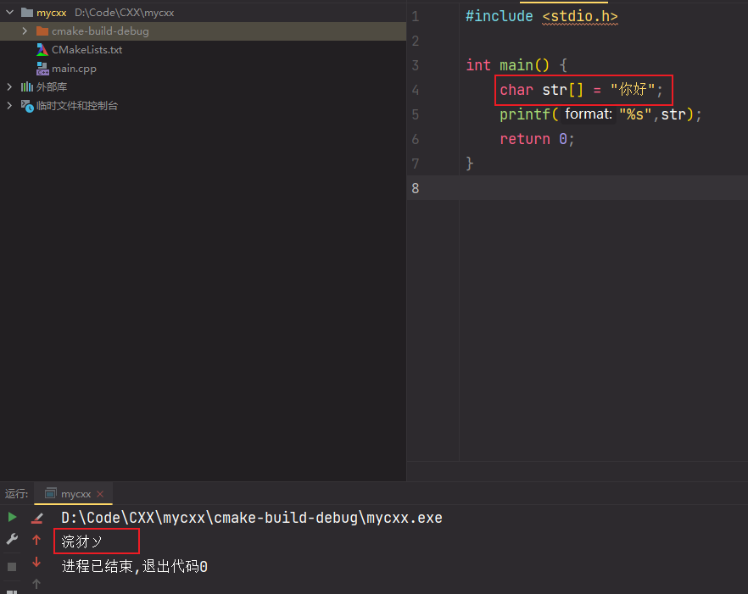Click the wrench settings icon in Run panel

12,539
